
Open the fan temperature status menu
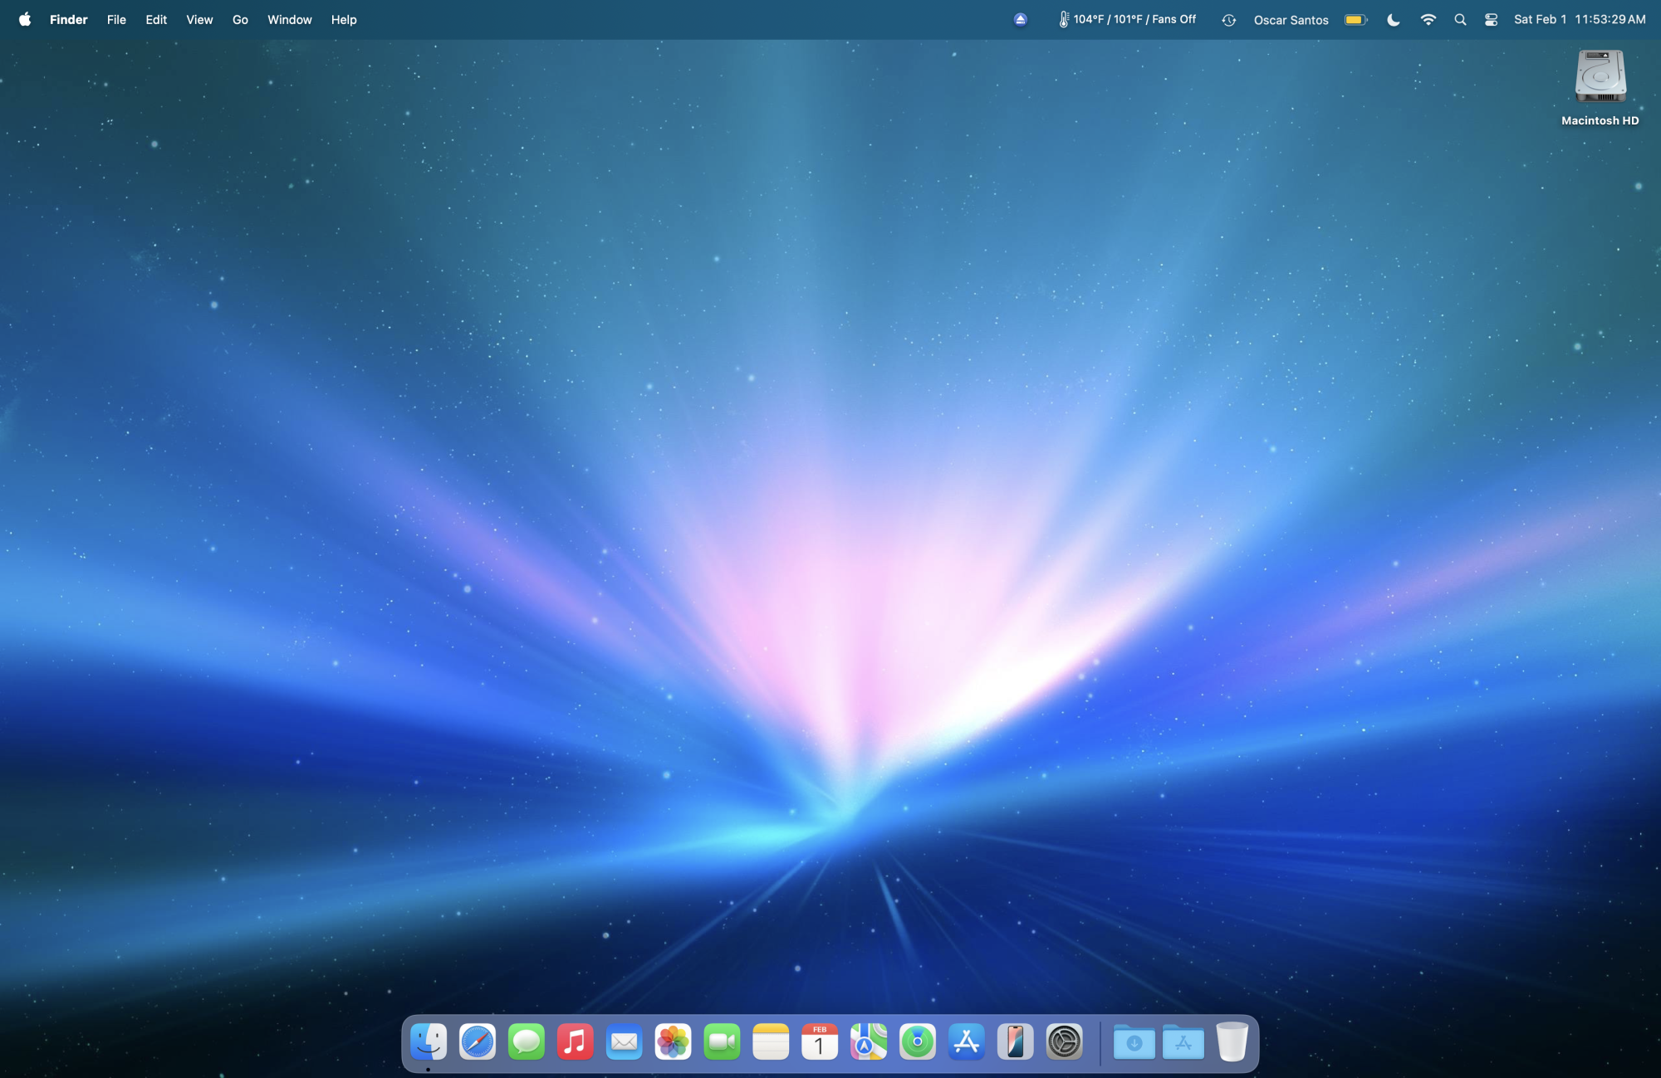point(1127,18)
